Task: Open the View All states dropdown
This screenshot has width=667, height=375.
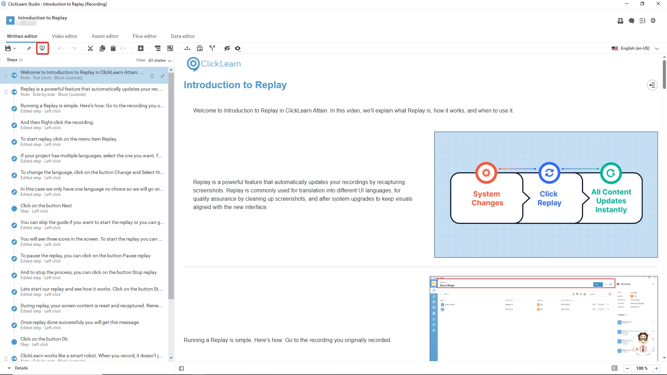Action: (159, 60)
